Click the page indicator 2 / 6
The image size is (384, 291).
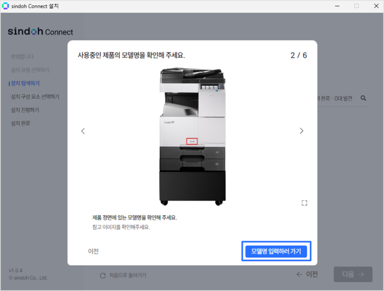coord(298,55)
